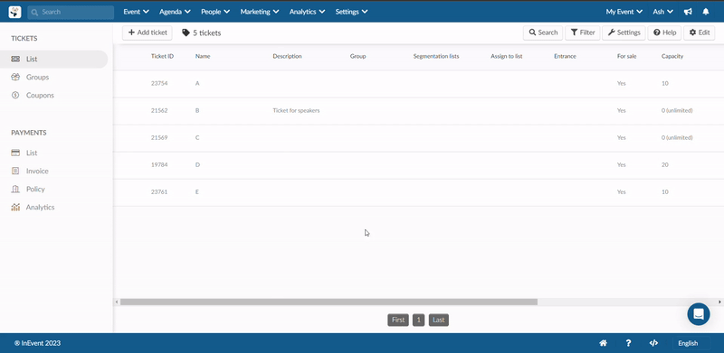This screenshot has width=724, height=353.
Task: Click the Add ticket button
Action: point(148,33)
